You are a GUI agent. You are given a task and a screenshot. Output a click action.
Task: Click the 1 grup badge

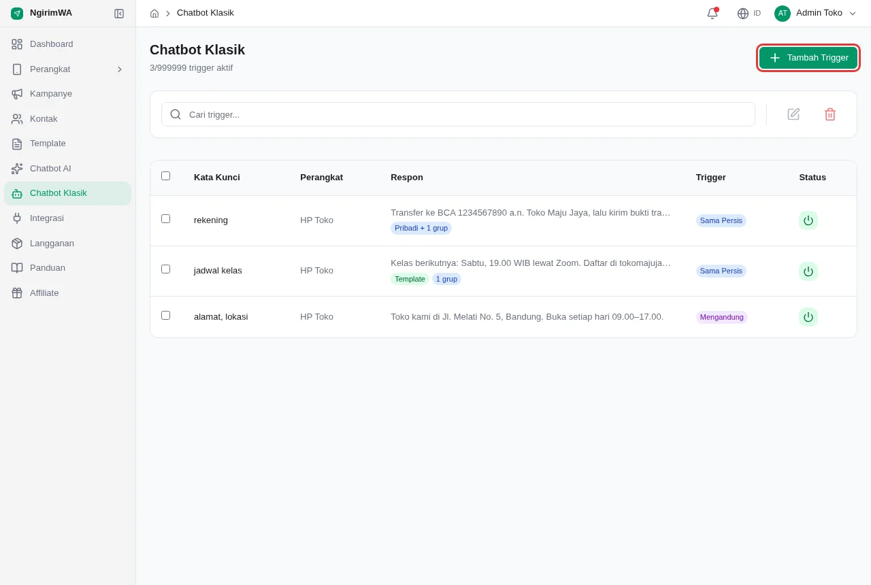[x=446, y=279]
